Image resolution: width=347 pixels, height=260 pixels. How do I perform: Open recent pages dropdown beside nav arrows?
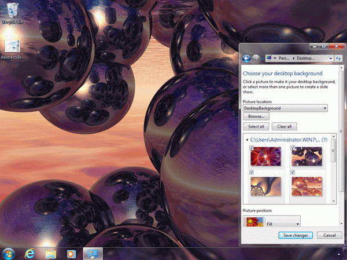pos(263,58)
